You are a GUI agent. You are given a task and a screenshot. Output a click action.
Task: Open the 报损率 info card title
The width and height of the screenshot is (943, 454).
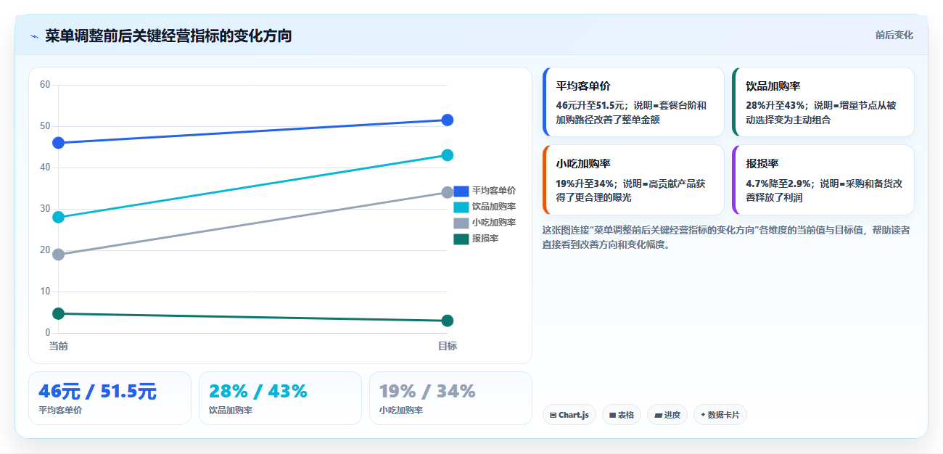(x=762, y=164)
